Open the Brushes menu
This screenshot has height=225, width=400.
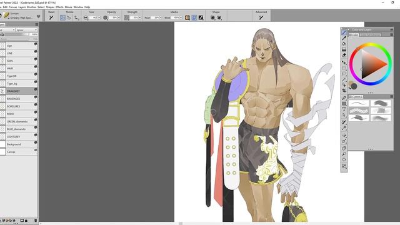pyautogui.click(x=32, y=7)
